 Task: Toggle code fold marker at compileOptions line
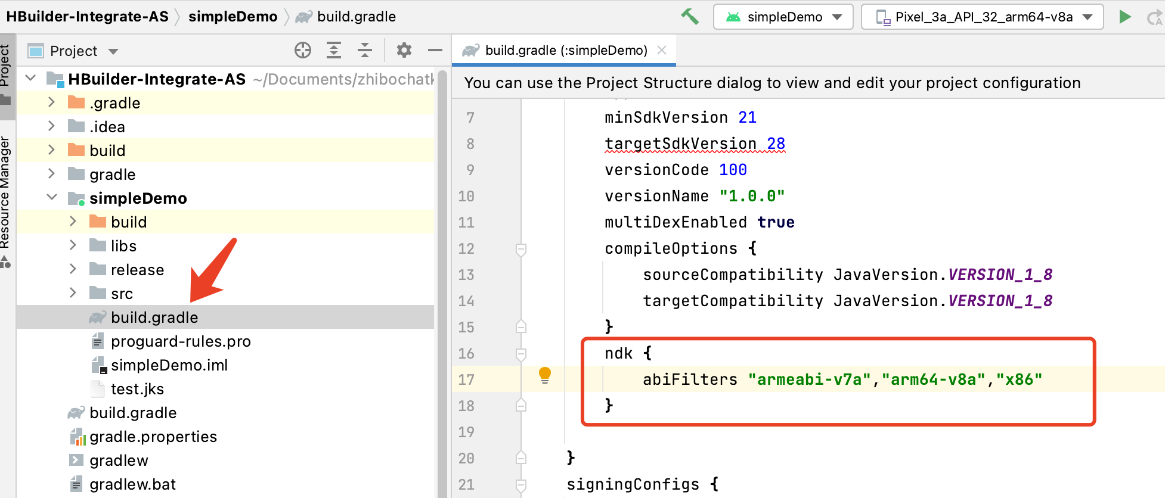pos(521,249)
